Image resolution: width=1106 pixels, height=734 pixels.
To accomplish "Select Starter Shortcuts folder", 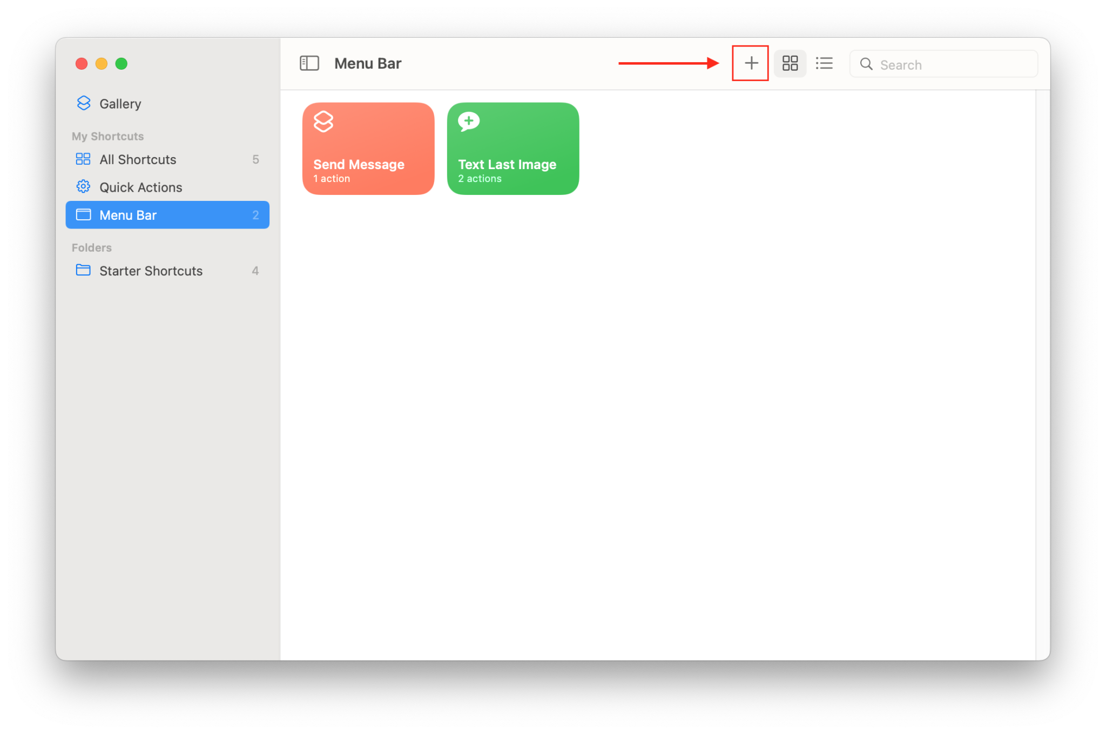I will click(150, 270).
